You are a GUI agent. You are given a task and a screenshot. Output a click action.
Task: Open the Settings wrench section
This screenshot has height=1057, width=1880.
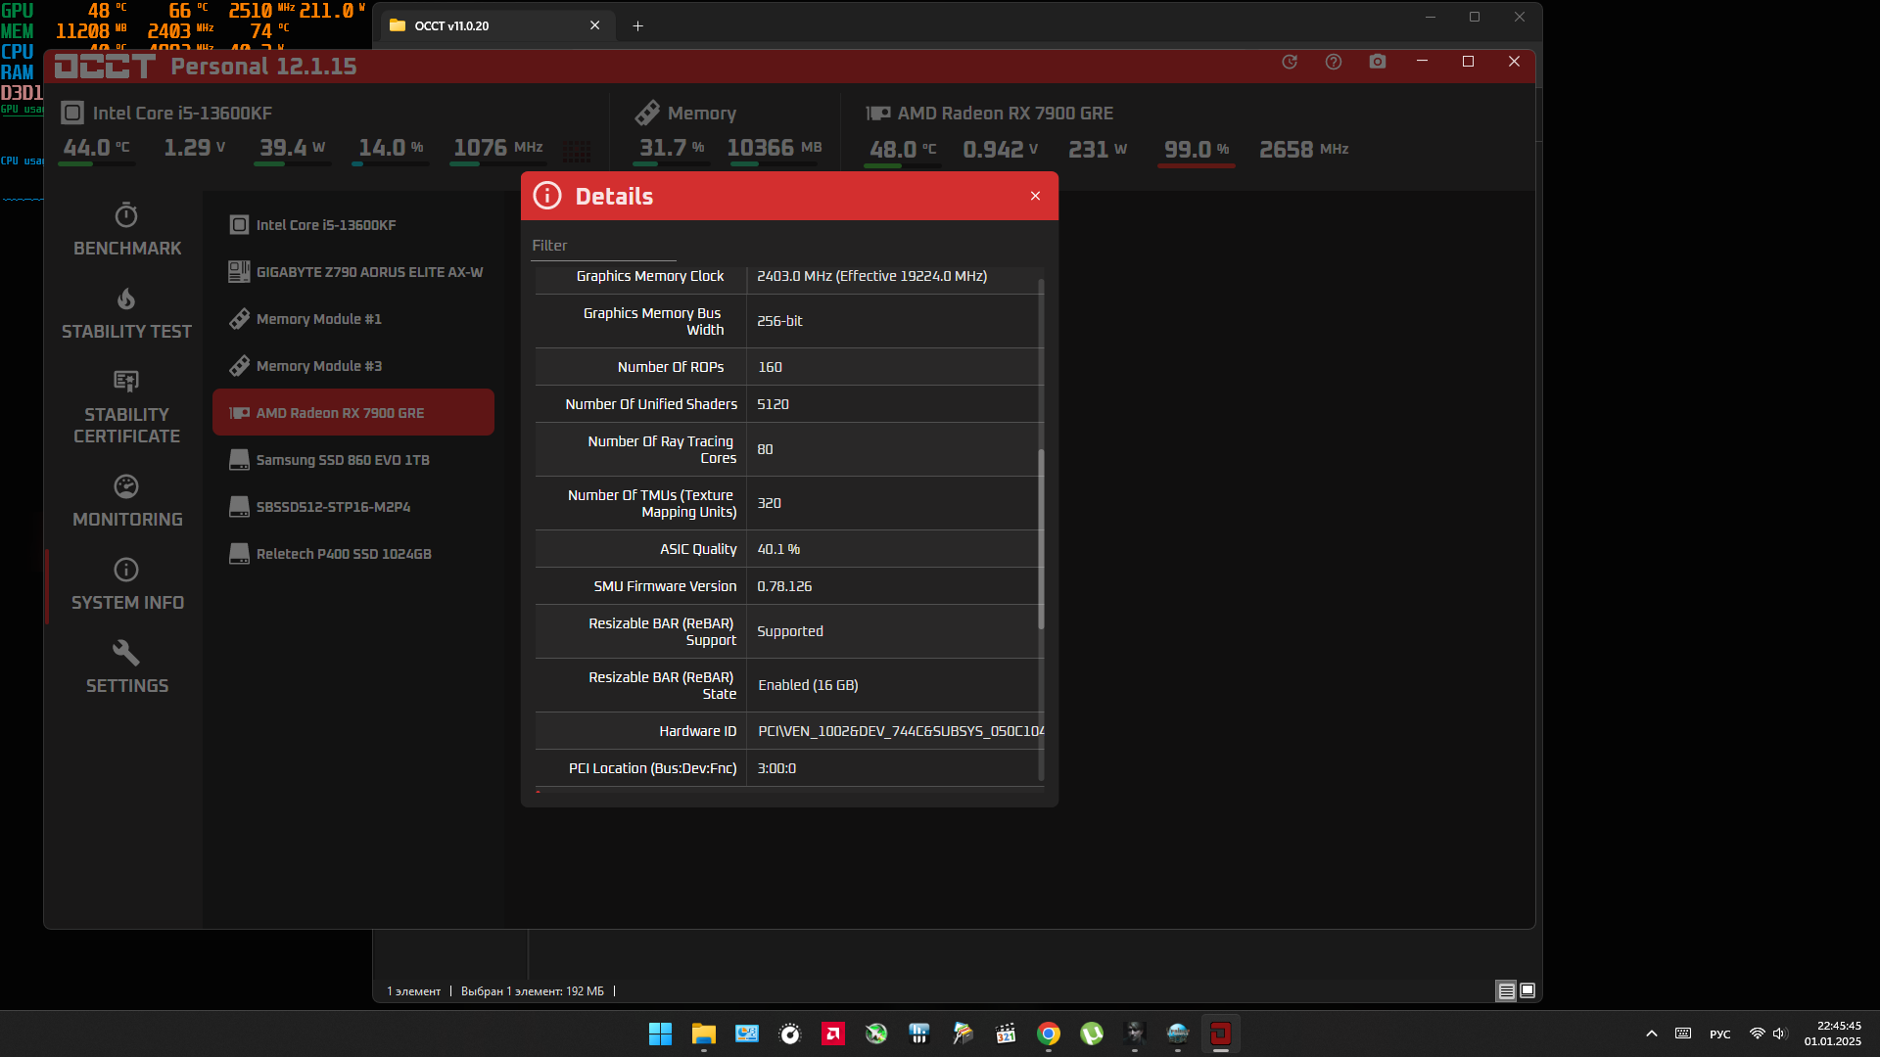pyautogui.click(x=126, y=653)
